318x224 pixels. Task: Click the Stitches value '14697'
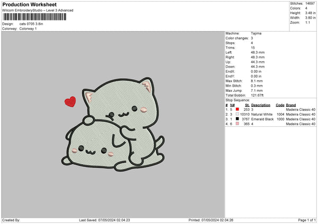pos(310,4)
